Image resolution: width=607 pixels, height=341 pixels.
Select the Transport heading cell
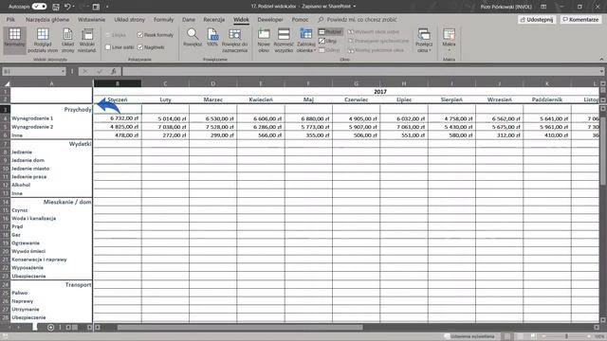(x=51, y=284)
